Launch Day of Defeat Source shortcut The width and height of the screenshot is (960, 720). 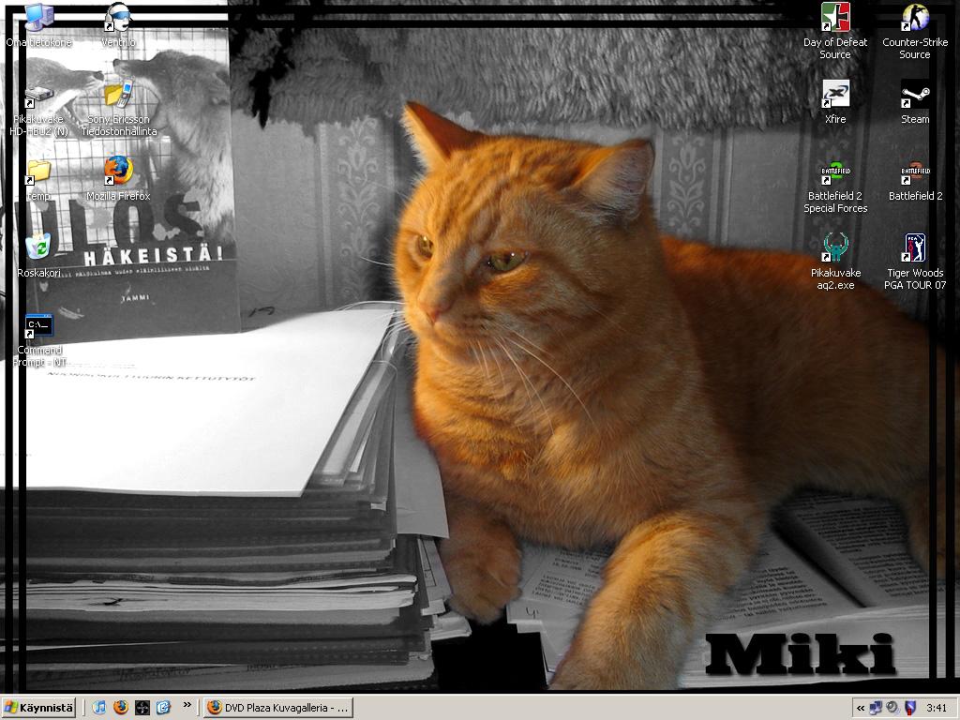pyautogui.click(x=835, y=19)
